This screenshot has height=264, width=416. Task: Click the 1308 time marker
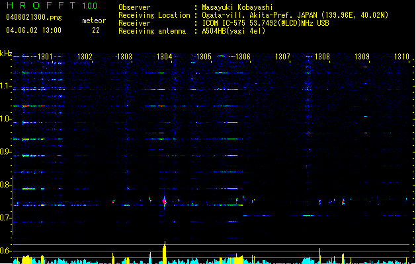pos(322,57)
